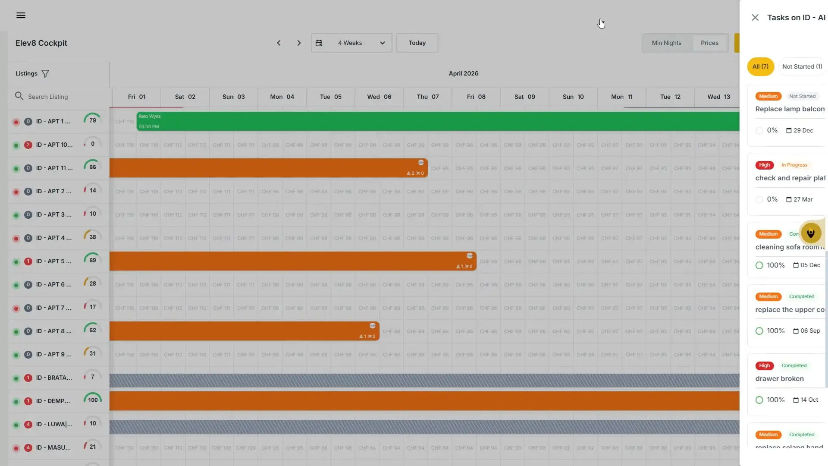The width and height of the screenshot is (828, 466).
Task: Click the task badge on ID - LUWA
Action: pos(28,425)
